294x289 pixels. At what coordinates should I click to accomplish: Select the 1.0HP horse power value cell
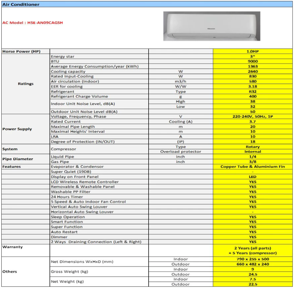click(253, 51)
